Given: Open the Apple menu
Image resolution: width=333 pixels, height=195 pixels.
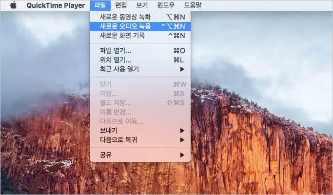Looking at the screenshot, I should click(x=13, y=5).
